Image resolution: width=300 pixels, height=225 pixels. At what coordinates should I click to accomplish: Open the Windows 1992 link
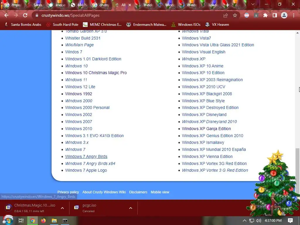[x=79, y=94]
